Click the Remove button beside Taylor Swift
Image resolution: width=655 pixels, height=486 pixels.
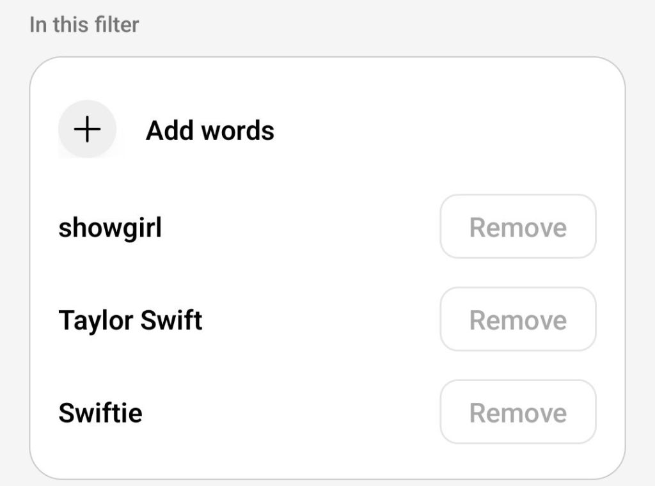tap(517, 320)
